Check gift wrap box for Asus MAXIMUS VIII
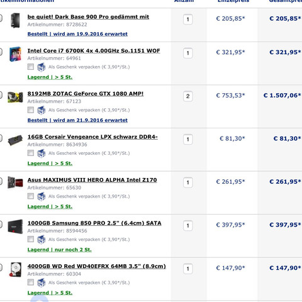 31,196
